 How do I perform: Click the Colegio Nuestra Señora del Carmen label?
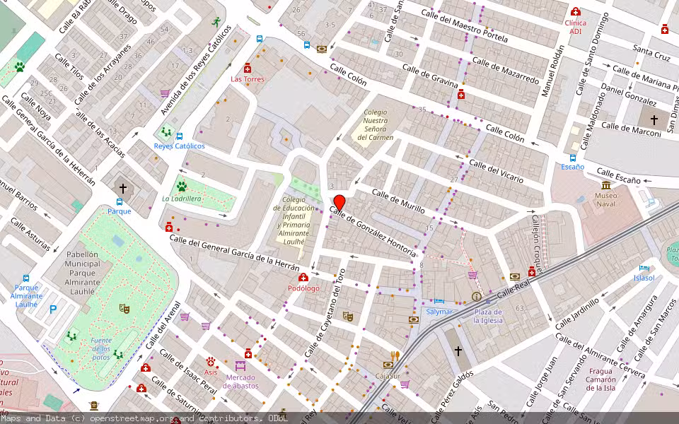(375, 124)
